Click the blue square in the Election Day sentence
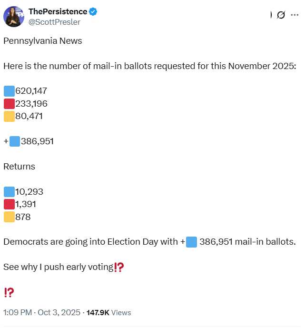Viewport: 305px width, 328px height. click(x=191, y=242)
